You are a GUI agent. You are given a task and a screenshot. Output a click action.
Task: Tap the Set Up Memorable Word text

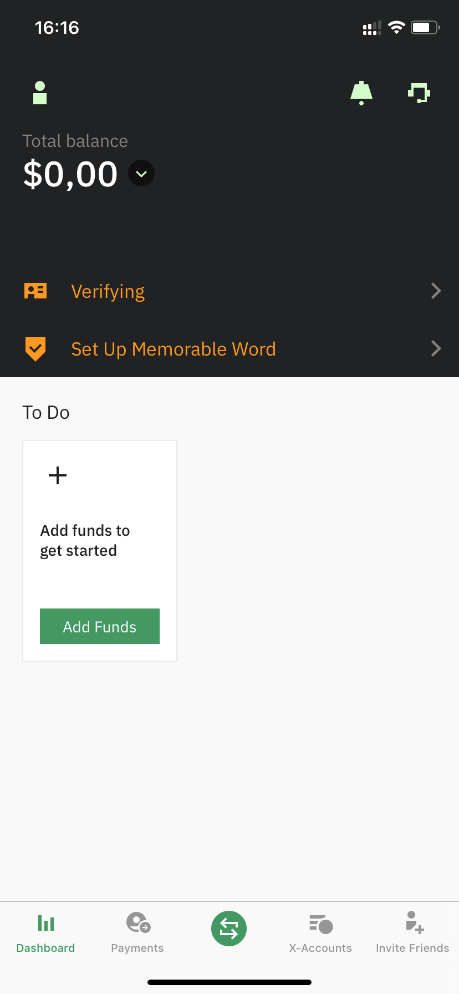[174, 349]
